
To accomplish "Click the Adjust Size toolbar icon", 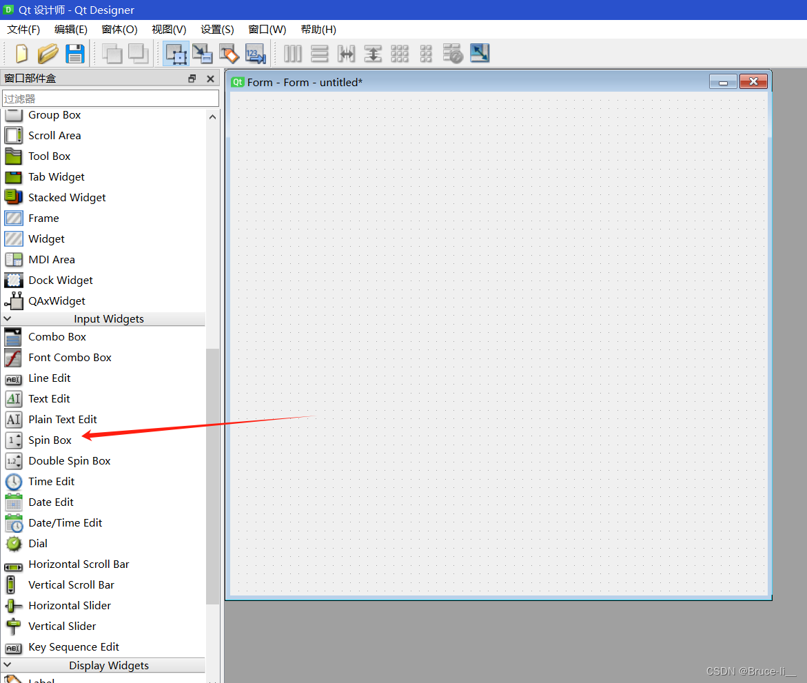I will click(480, 54).
